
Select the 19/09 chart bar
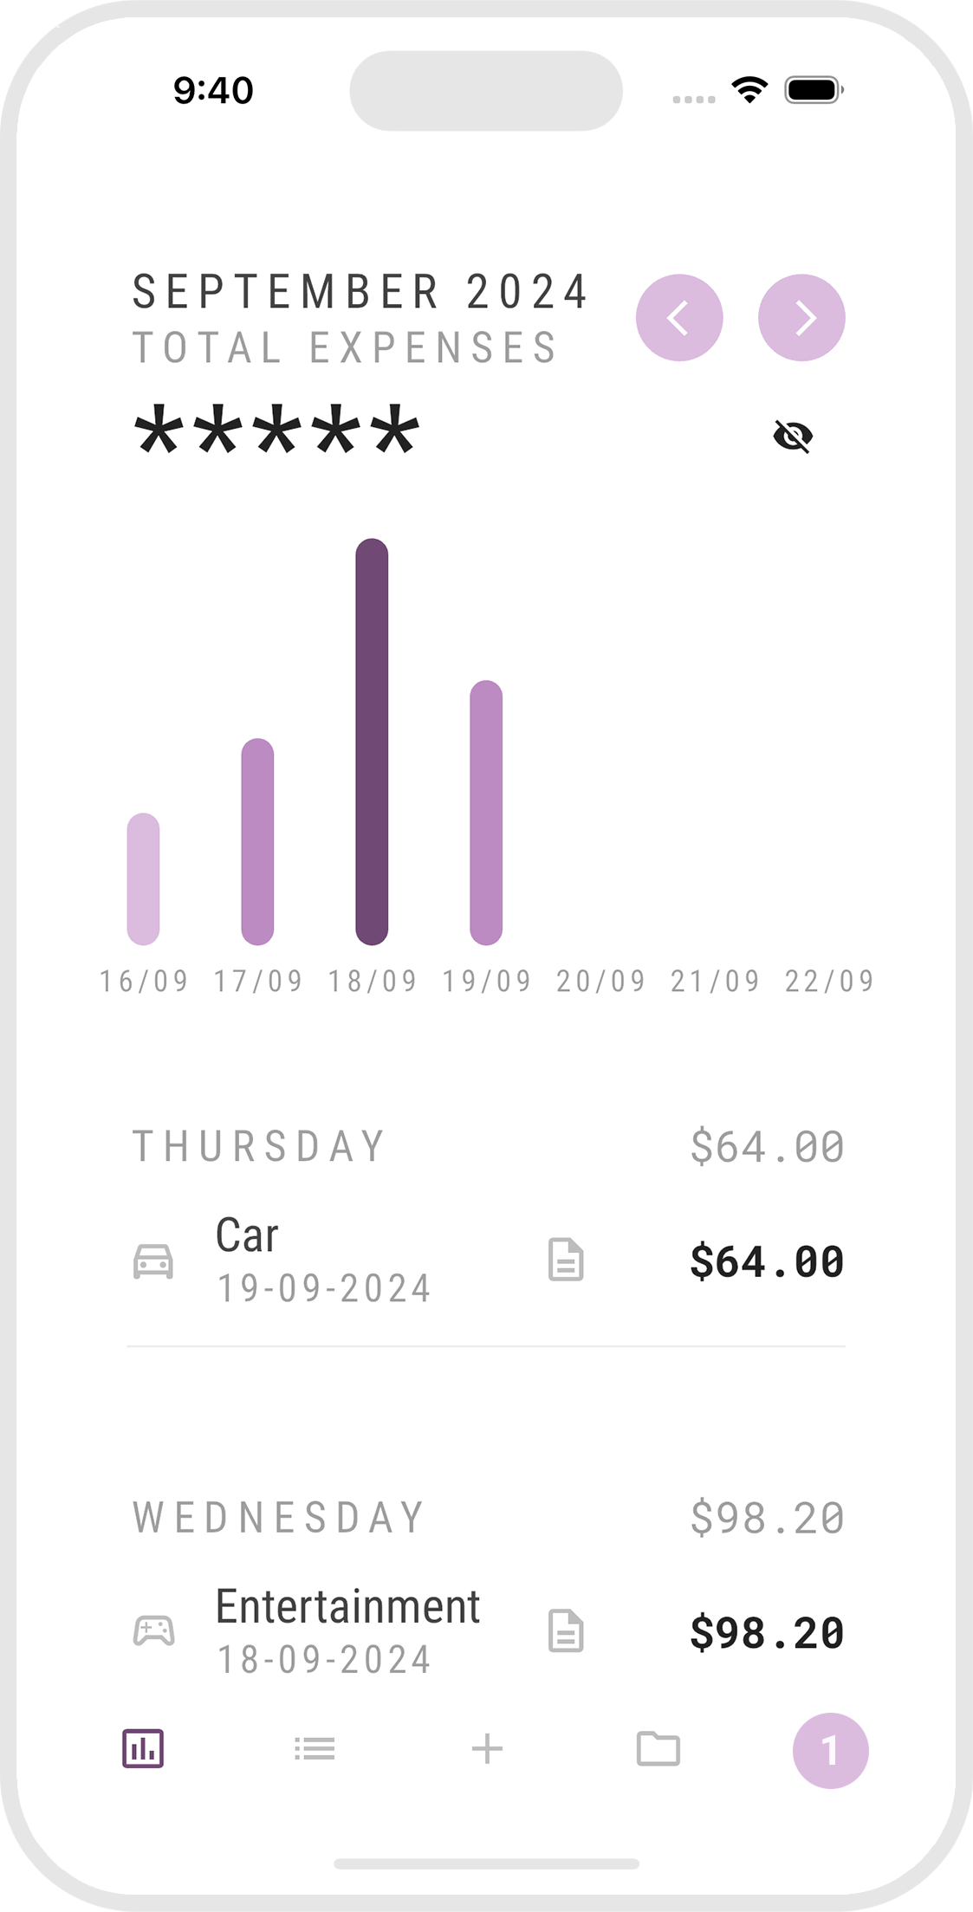[x=486, y=813]
